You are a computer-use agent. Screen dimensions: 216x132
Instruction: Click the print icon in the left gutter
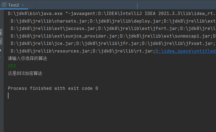point(1,50)
